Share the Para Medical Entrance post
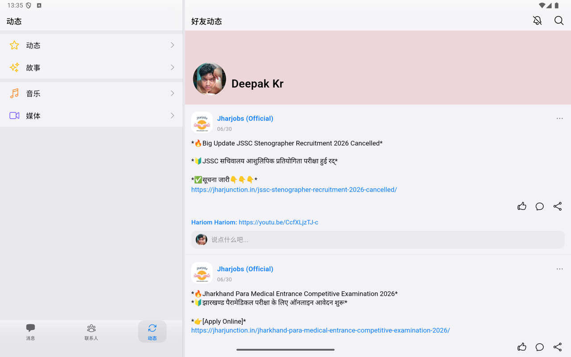The height and width of the screenshot is (357, 571). (558, 347)
